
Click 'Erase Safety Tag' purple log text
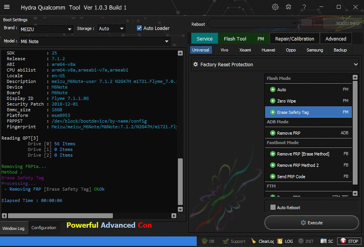coord(23,178)
